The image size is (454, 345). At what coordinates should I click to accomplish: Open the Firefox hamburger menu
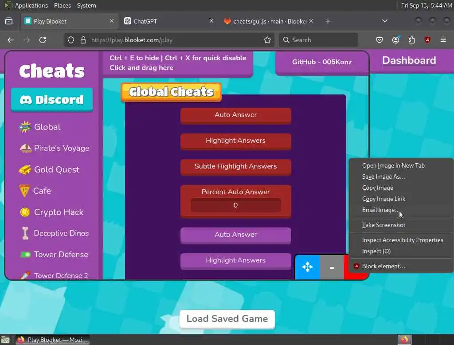(443, 40)
